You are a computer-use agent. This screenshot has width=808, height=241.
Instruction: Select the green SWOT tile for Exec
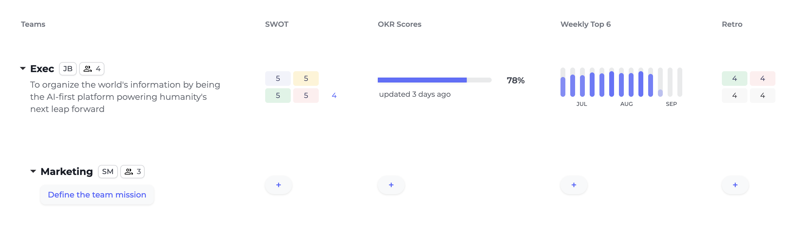pos(278,95)
